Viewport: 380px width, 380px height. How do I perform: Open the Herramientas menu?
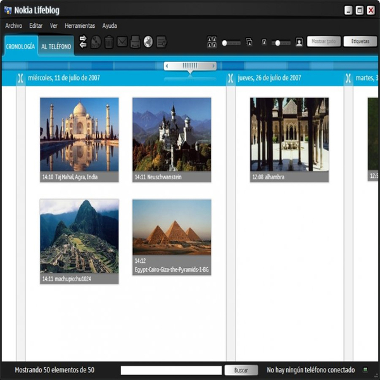80,26
